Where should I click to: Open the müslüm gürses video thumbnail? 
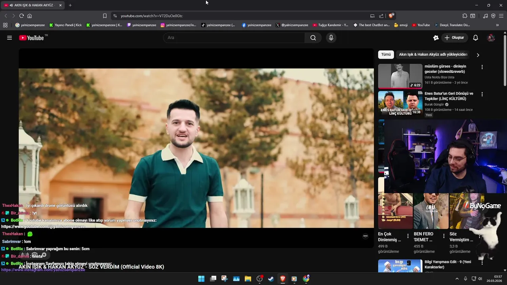tap(400, 76)
